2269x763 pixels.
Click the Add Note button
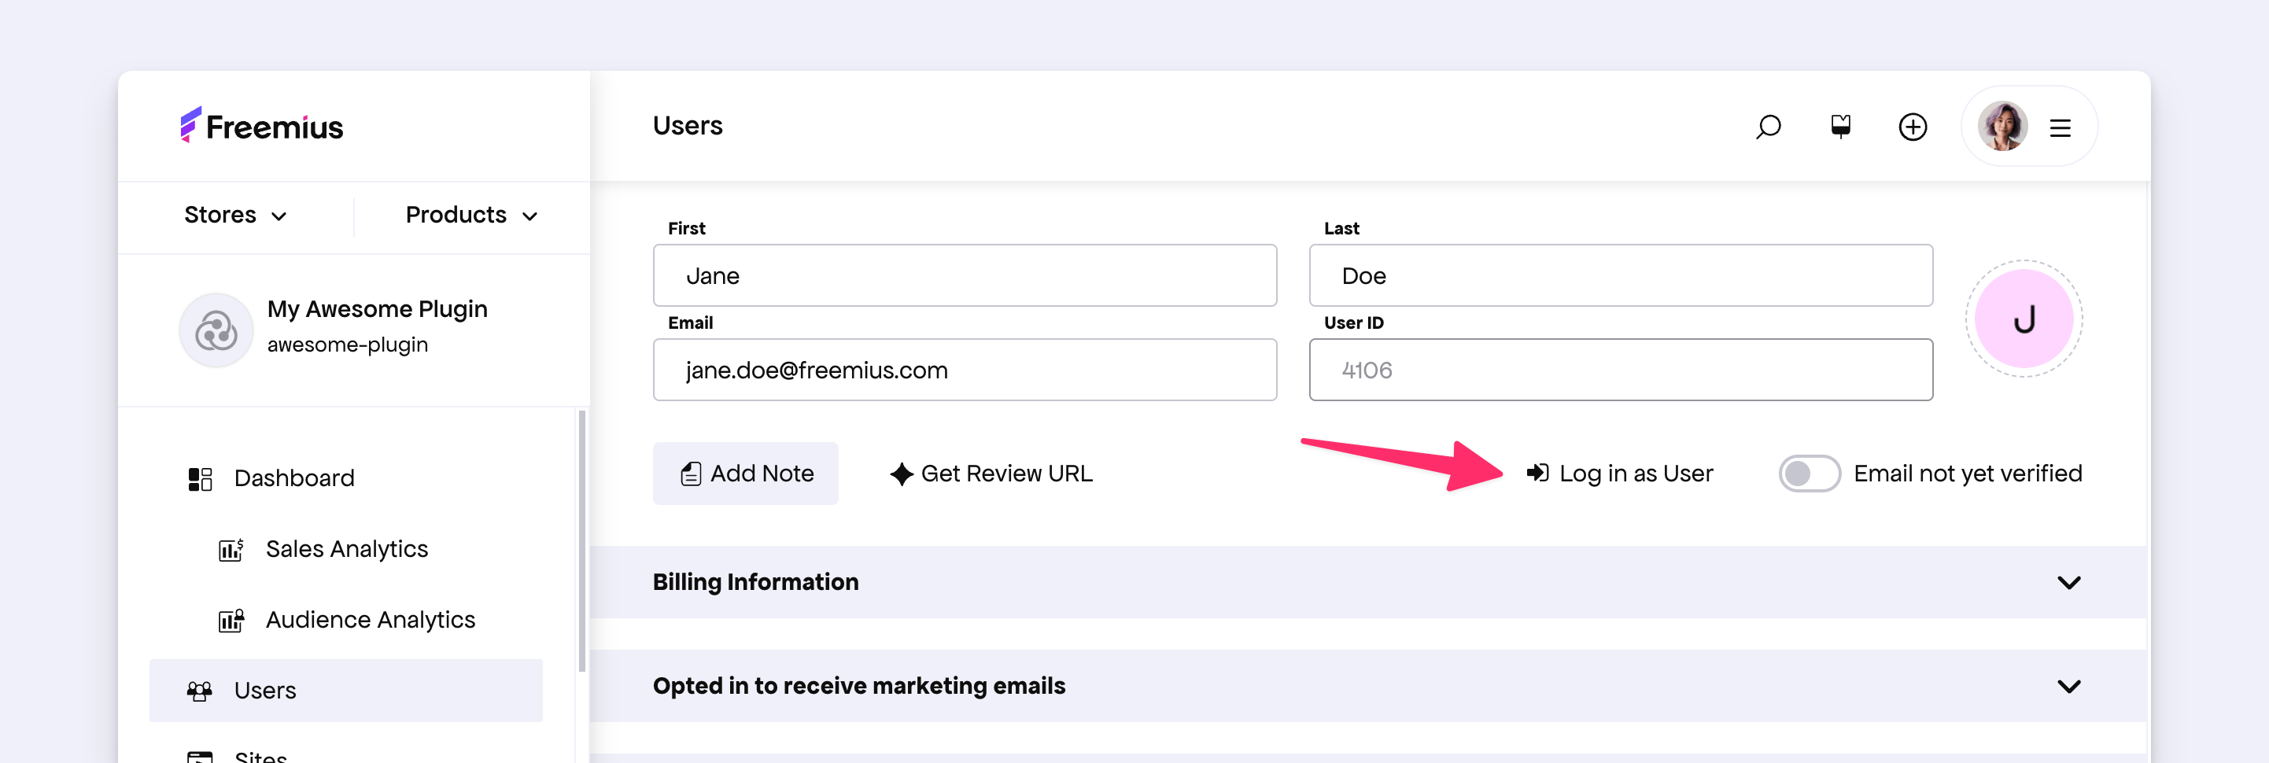(x=745, y=474)
